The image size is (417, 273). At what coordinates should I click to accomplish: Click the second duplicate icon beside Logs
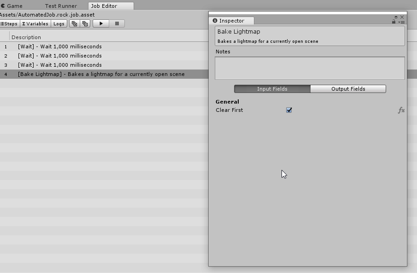pyautogui.click(x=85, y=23)
